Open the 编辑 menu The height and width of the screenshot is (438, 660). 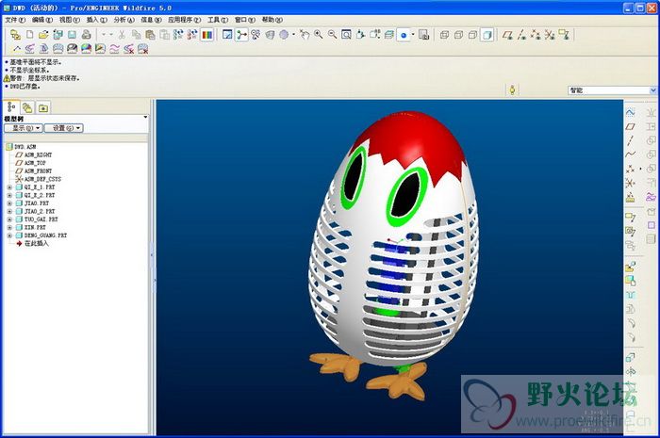tap(42, 20)
